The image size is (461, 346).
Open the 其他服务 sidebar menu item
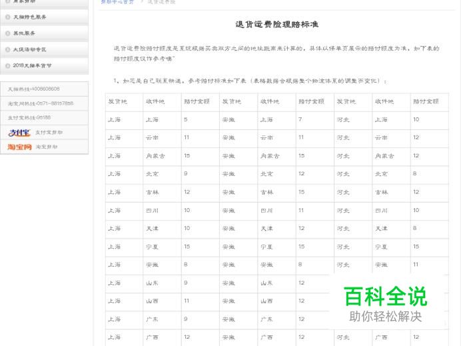(x=44, y=33)
